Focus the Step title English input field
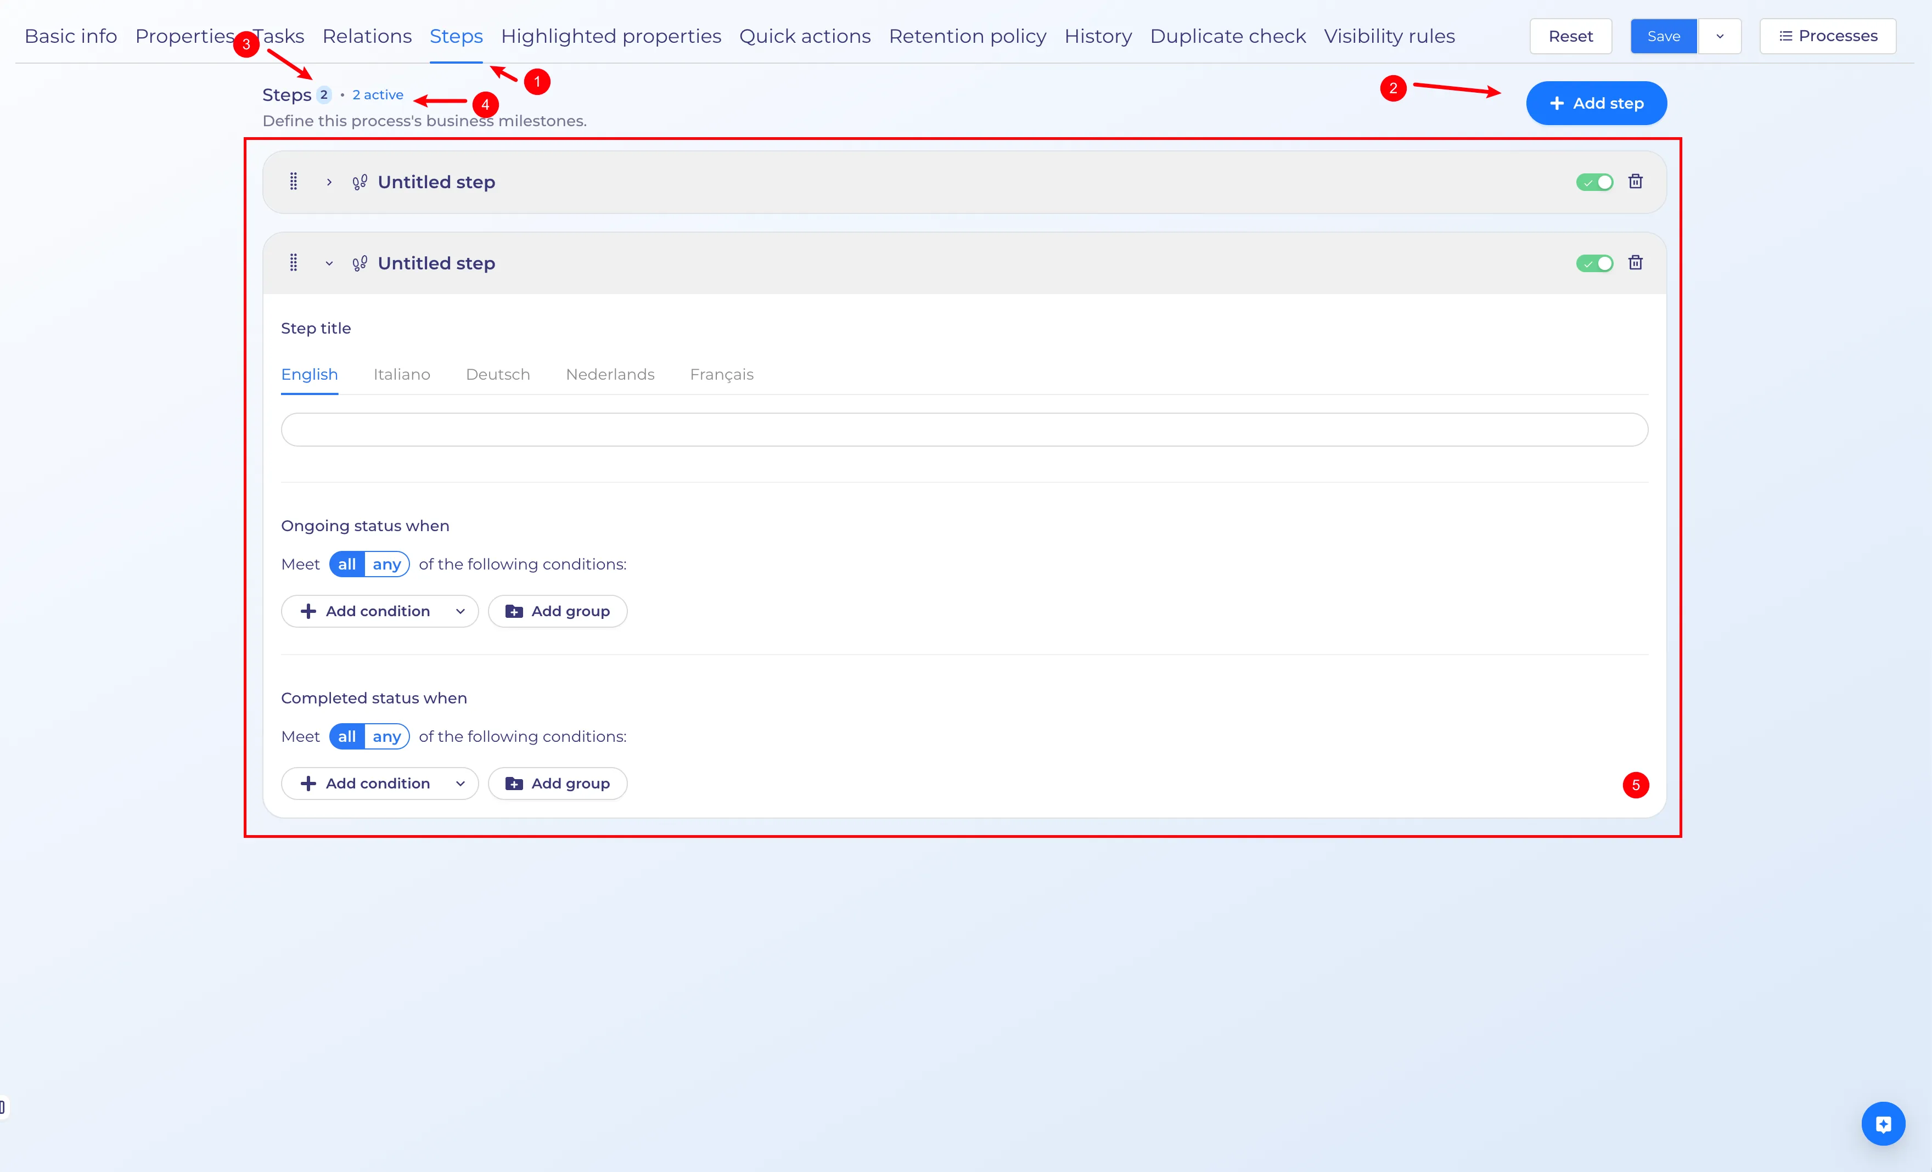1932x1172 pixels. pos(964,430)
